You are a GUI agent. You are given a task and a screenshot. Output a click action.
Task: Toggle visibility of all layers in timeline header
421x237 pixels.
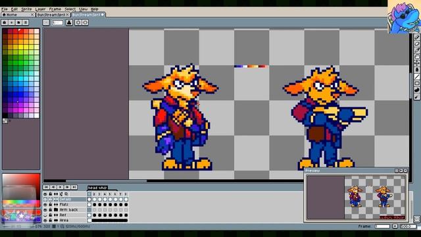(45, 194)
